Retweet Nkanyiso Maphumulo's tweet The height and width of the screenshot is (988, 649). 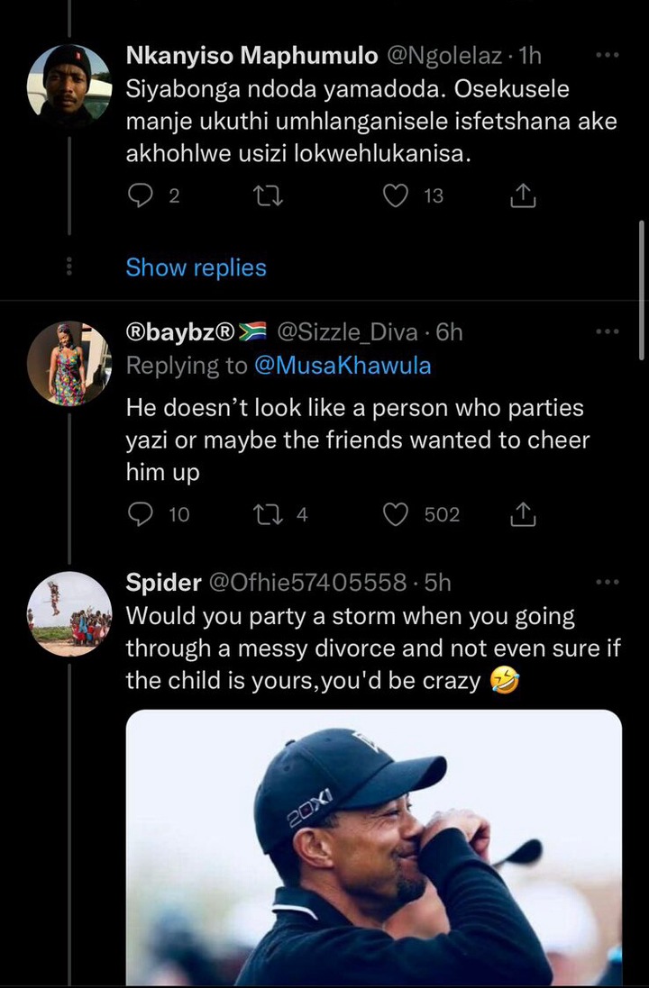(268, 196)
